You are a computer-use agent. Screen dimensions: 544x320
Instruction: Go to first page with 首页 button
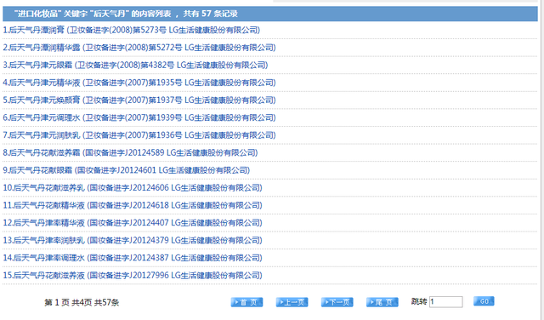[246, 302]
